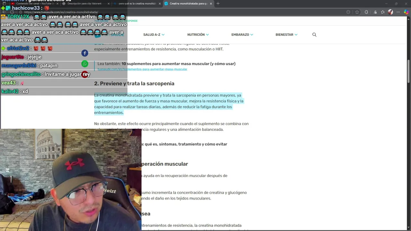This screenshot has width=411, height=231.
Task: Add this page to browser favorites star
Action: coord(357,12)
